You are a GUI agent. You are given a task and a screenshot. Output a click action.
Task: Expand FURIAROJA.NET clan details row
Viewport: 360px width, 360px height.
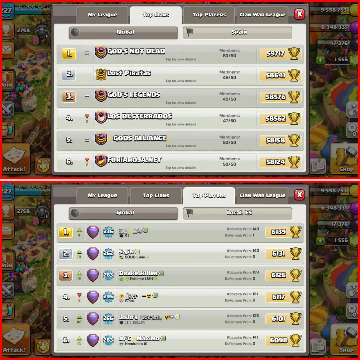click(x=180, y=162)
